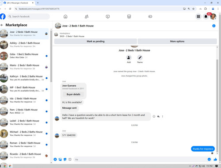Click the address bar URL
The height and width of the screenshot is (168, 221).
tap(39, 9)
